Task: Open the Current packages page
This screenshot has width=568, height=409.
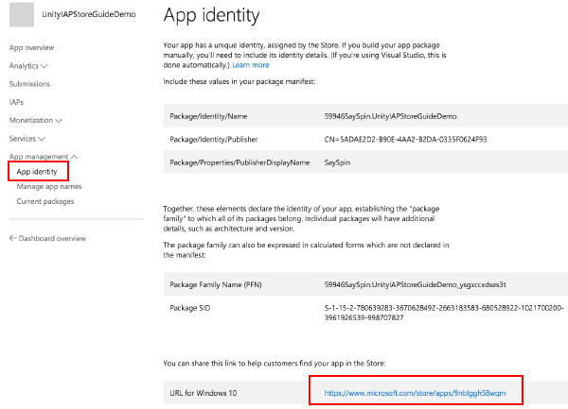Action: click(x=45, y=201)
